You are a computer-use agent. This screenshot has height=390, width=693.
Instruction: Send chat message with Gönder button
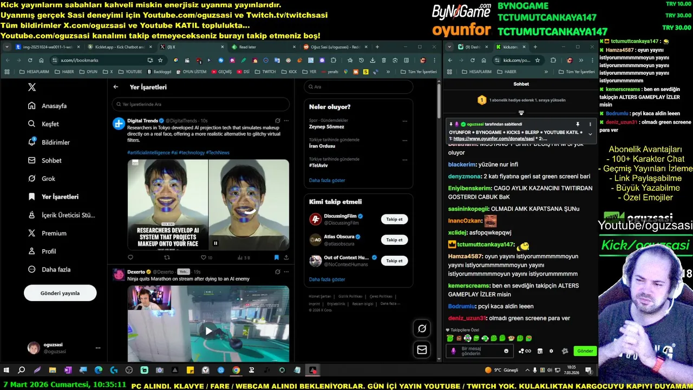click(585, 351)
